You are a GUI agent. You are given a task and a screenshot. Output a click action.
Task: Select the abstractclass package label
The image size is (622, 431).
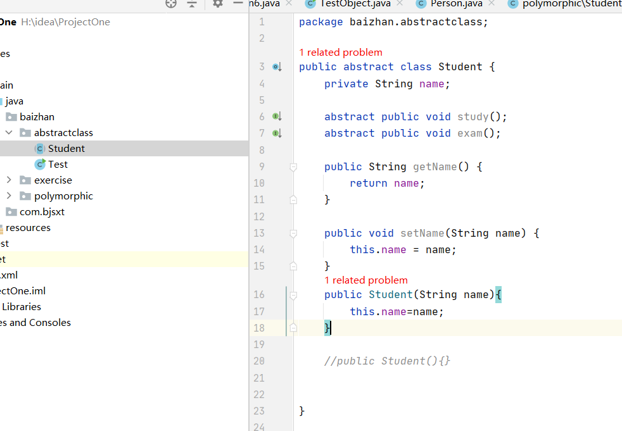pyautogui.click(x=63, y=133)
